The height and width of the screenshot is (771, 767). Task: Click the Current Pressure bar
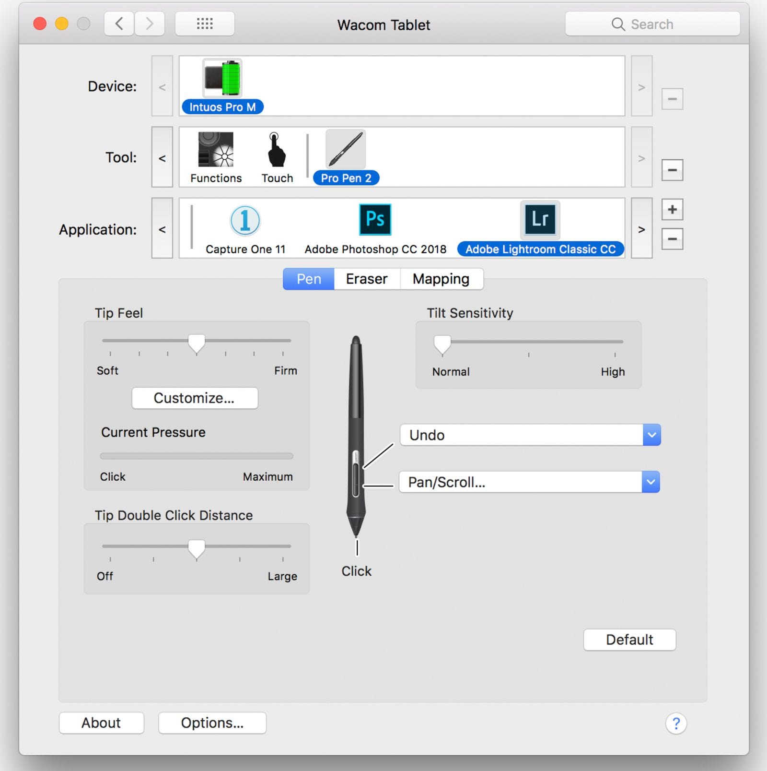(x=197, y=456)
